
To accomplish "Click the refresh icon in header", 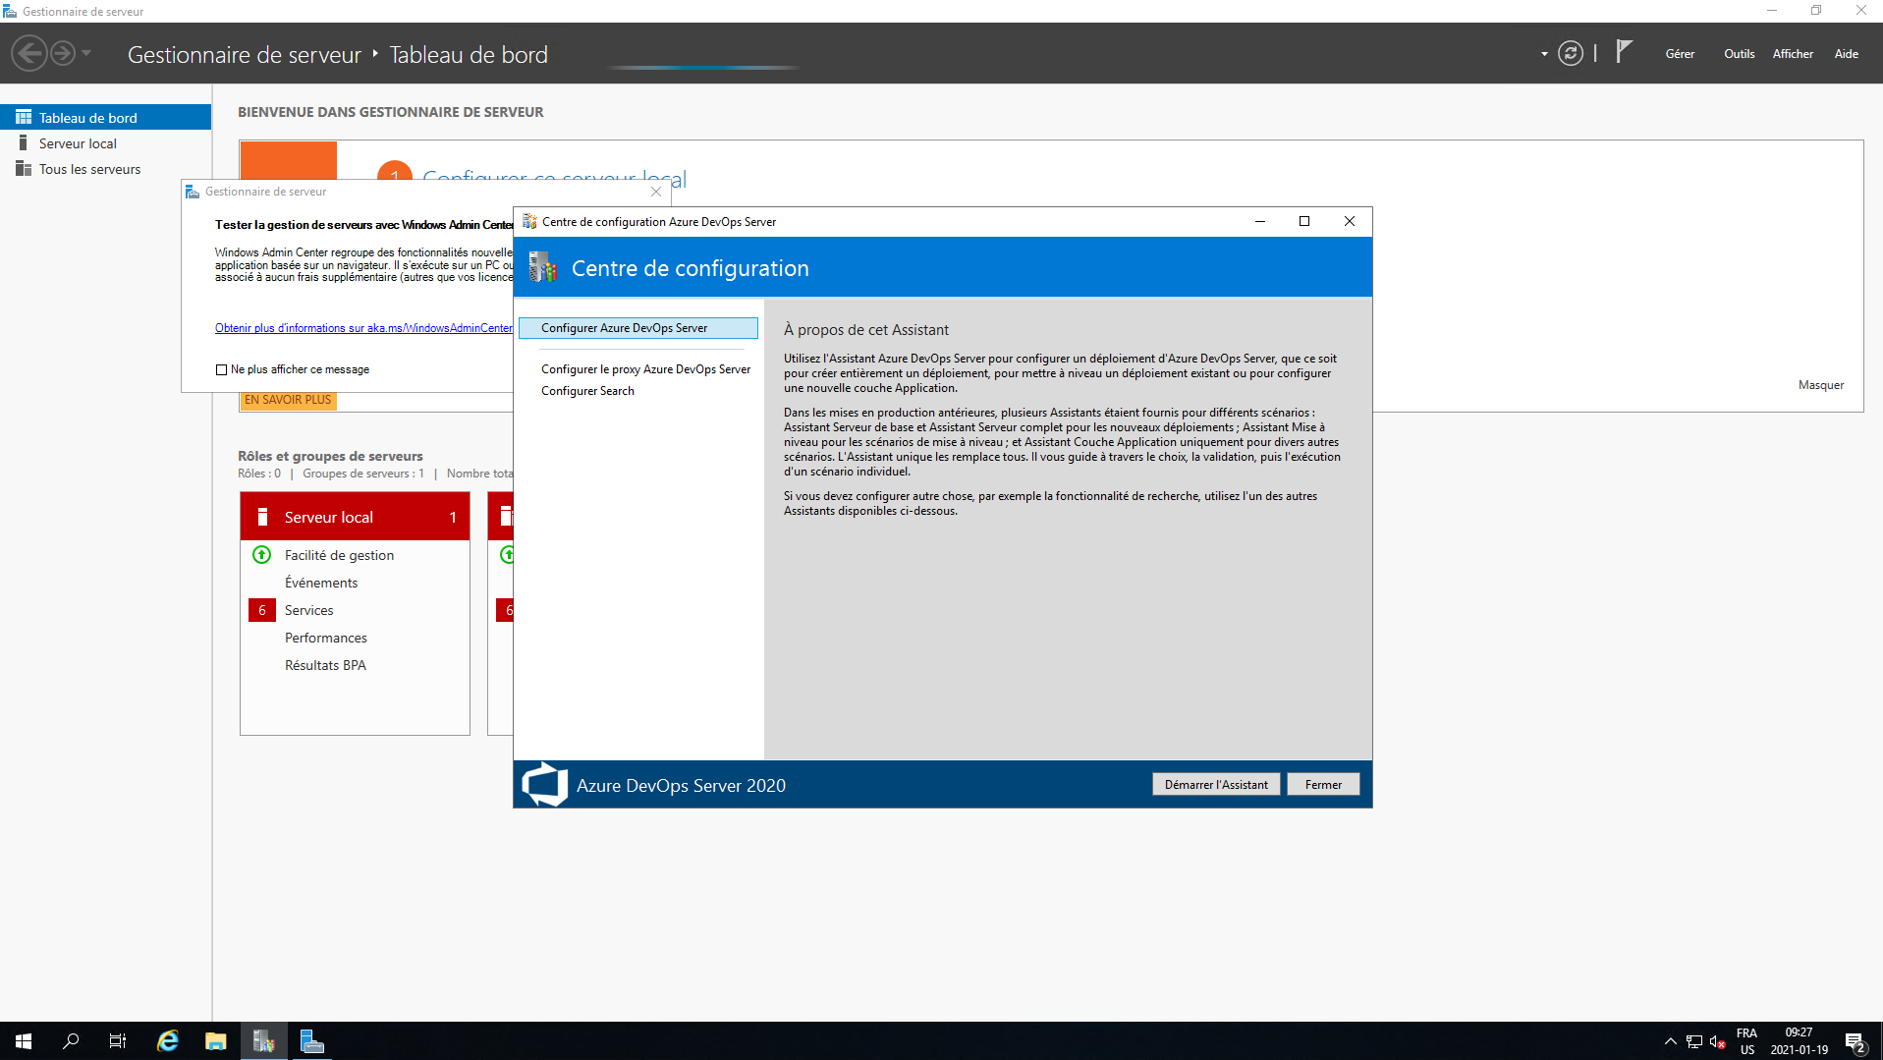I will (x=1570, y=53).
